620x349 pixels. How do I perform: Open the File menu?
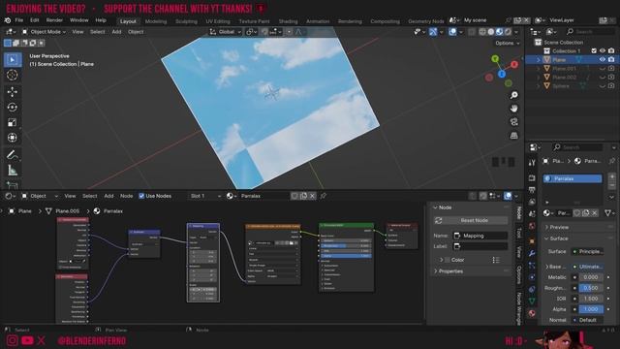19,20
